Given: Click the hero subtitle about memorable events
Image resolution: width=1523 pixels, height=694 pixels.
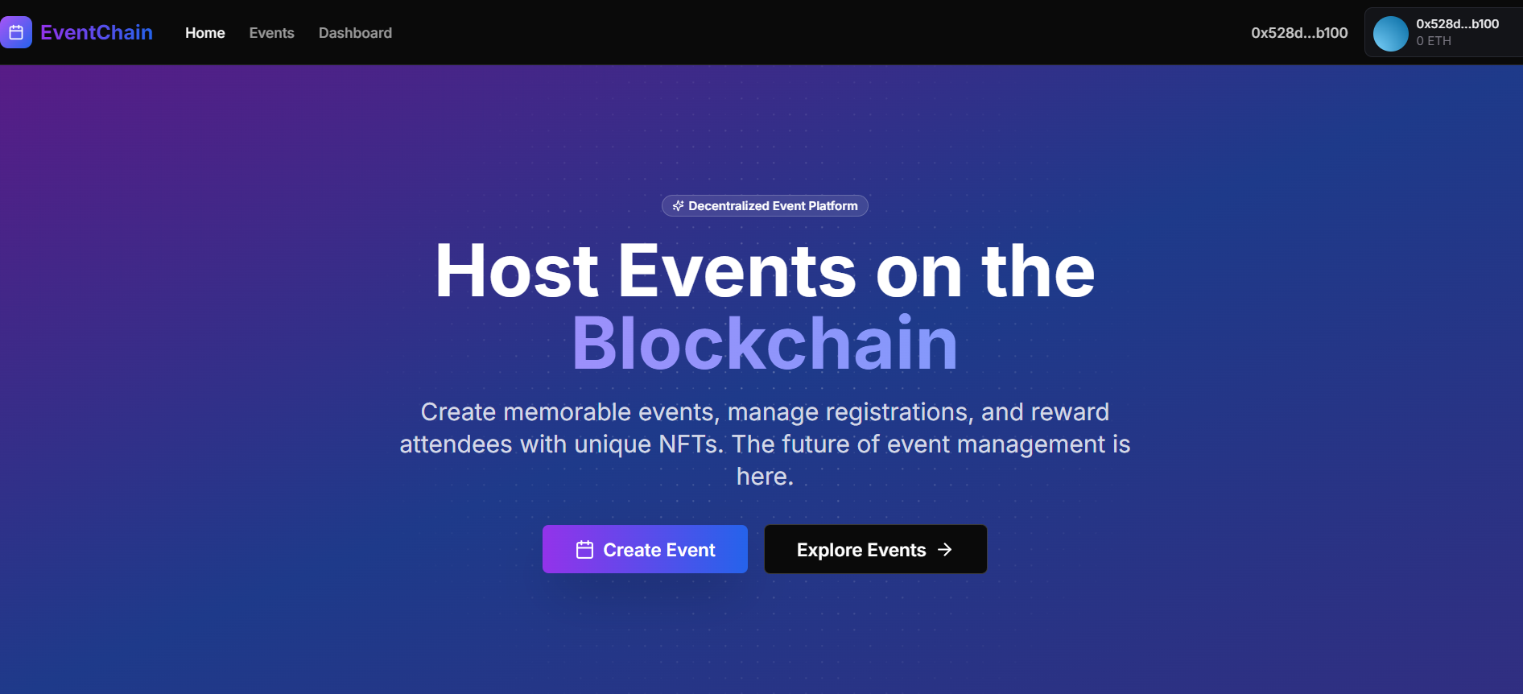Looking at the screenshot, I should point(764,444).
